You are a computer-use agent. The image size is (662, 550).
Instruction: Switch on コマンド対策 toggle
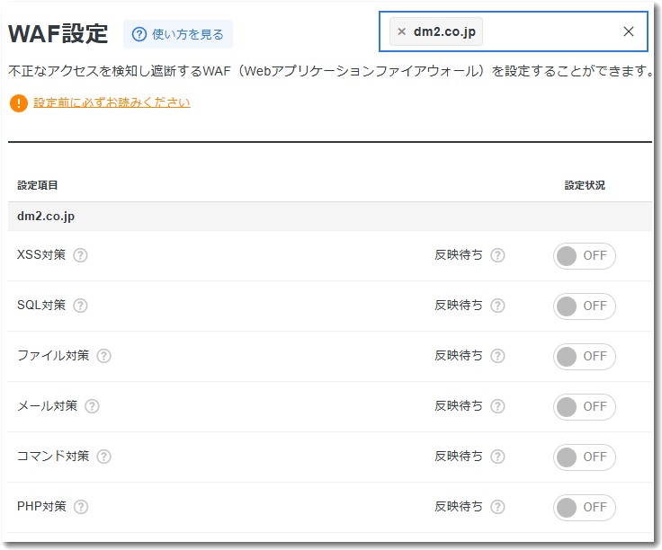584,457
